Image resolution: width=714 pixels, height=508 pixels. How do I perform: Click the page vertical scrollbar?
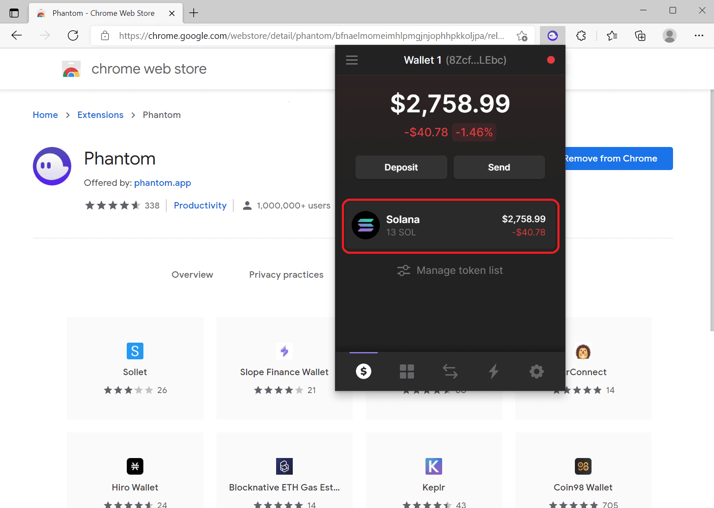712,210
